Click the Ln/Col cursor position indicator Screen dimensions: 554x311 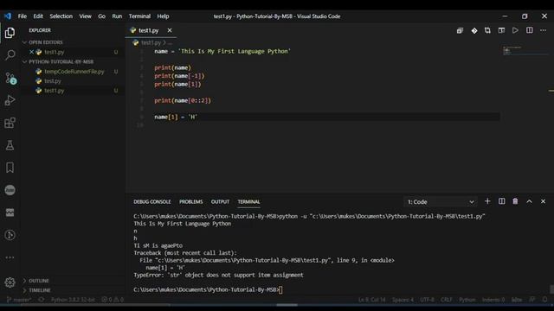click(371, 300)
